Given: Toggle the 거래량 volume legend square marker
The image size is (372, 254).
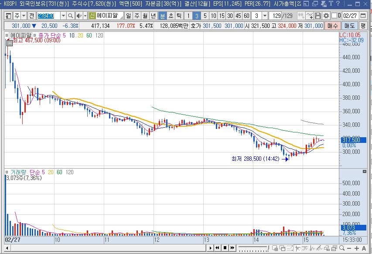Looking at the screenshot, I should [x=7, y=172].
